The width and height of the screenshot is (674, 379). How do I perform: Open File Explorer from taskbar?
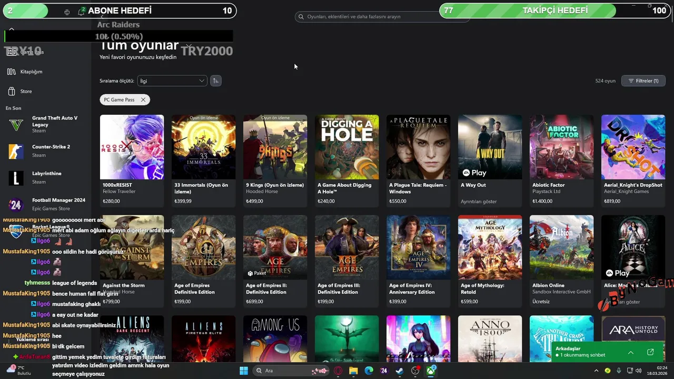pyautogui.click(x=353, y=371)
